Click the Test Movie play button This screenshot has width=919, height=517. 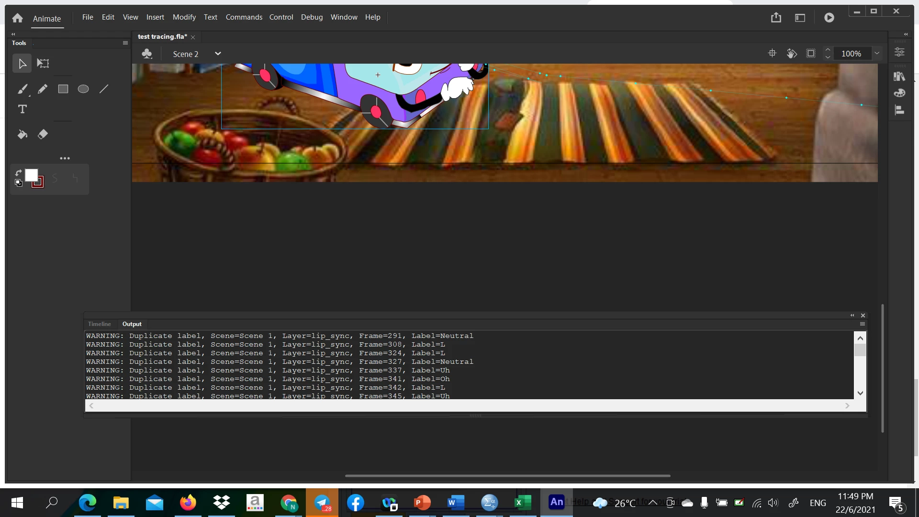point(829,18)
